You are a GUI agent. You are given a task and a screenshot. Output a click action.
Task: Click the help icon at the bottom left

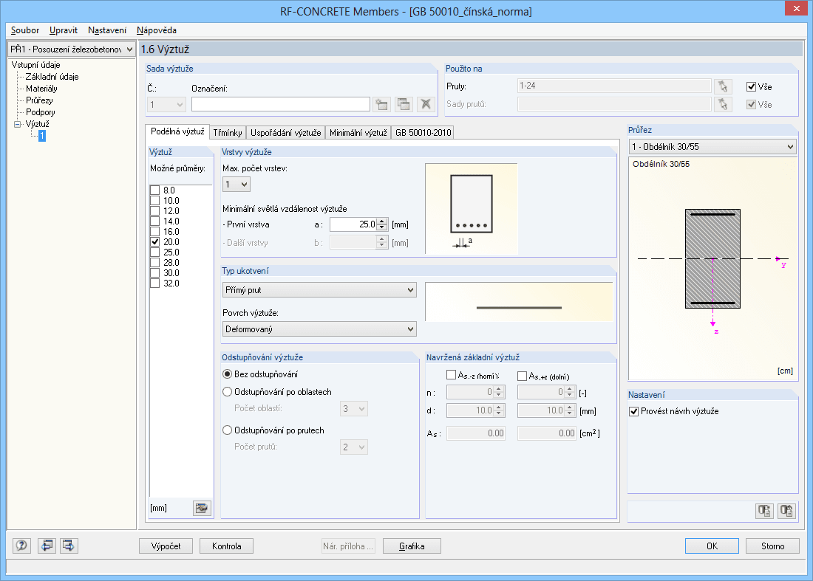pyautogui.click(x=21, y=546)
